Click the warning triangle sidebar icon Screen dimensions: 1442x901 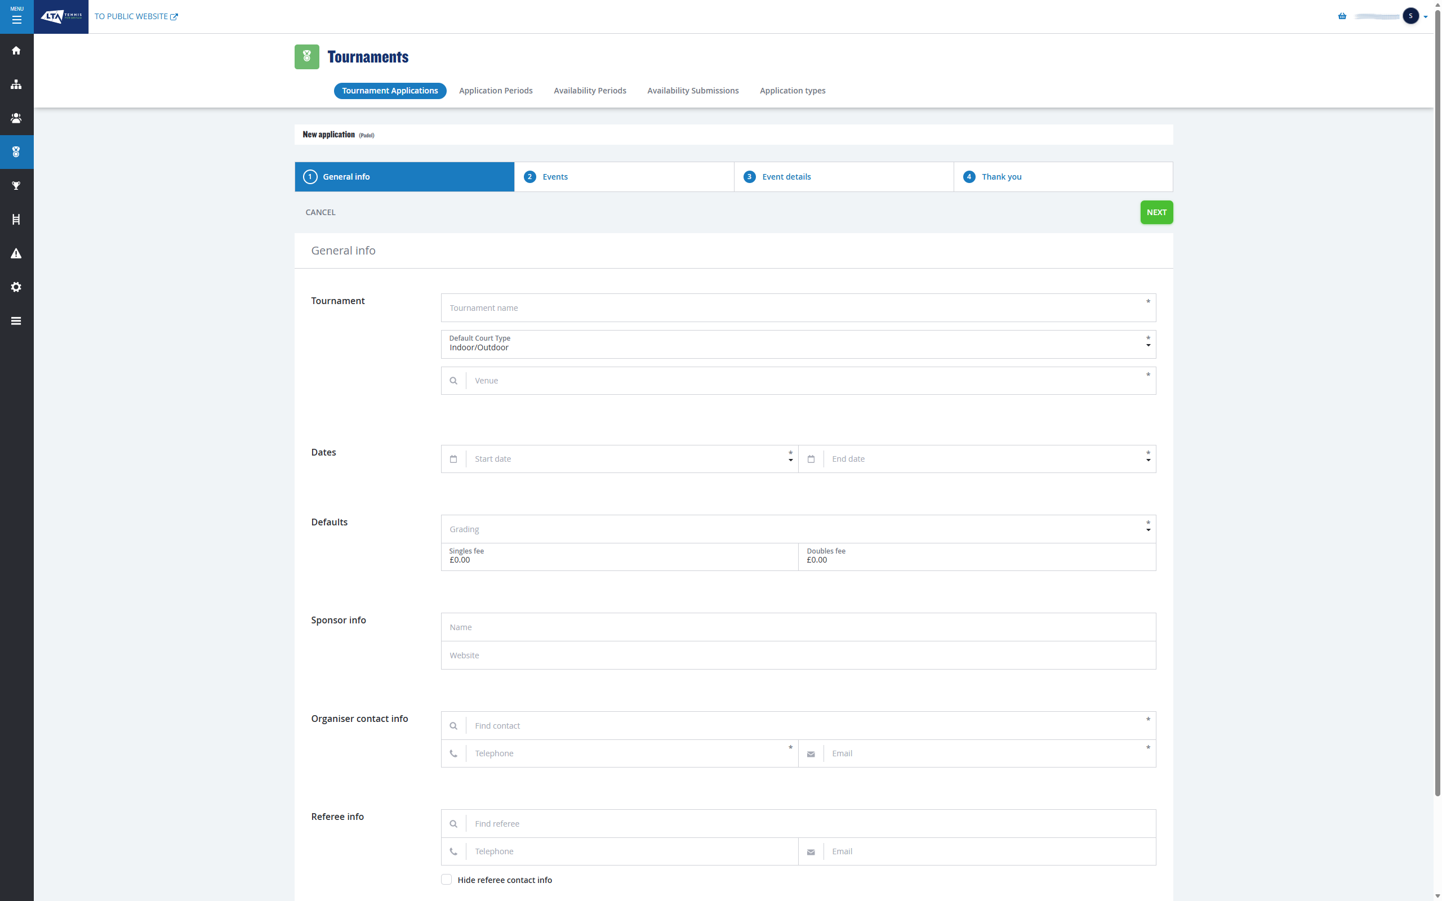[16, 253]
